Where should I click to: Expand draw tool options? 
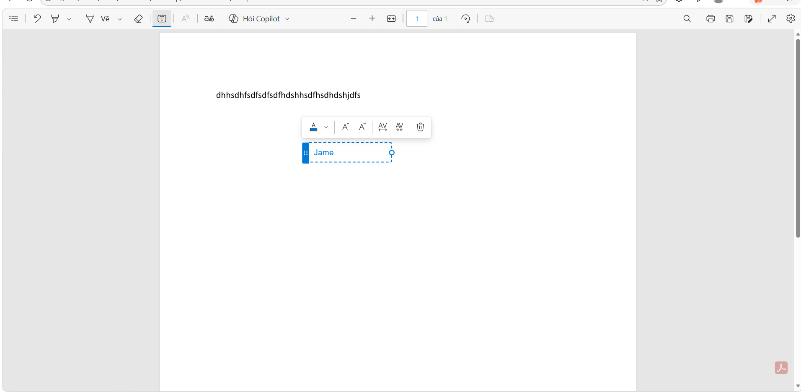coord(120,19)
